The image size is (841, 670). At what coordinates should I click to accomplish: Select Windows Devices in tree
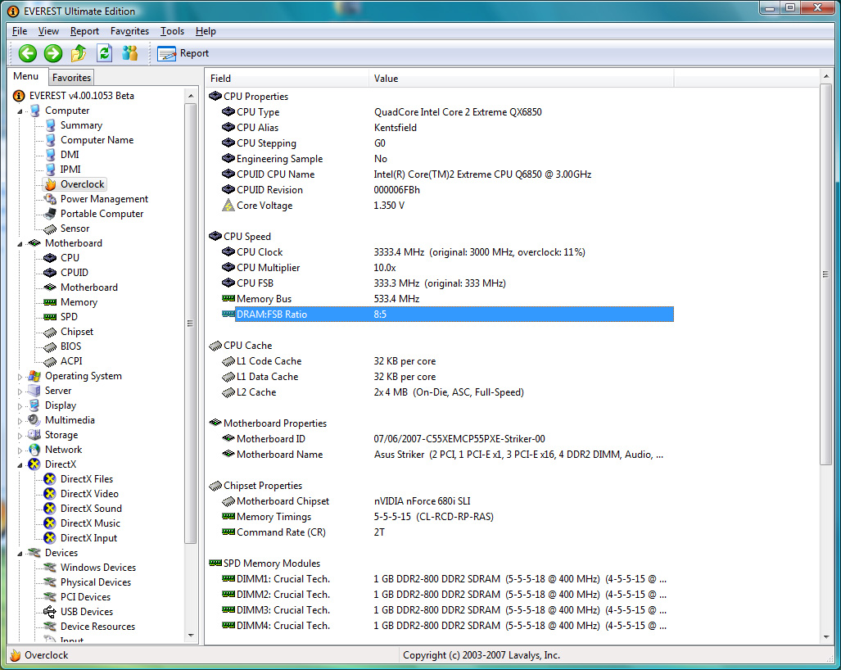coord(98,568)
